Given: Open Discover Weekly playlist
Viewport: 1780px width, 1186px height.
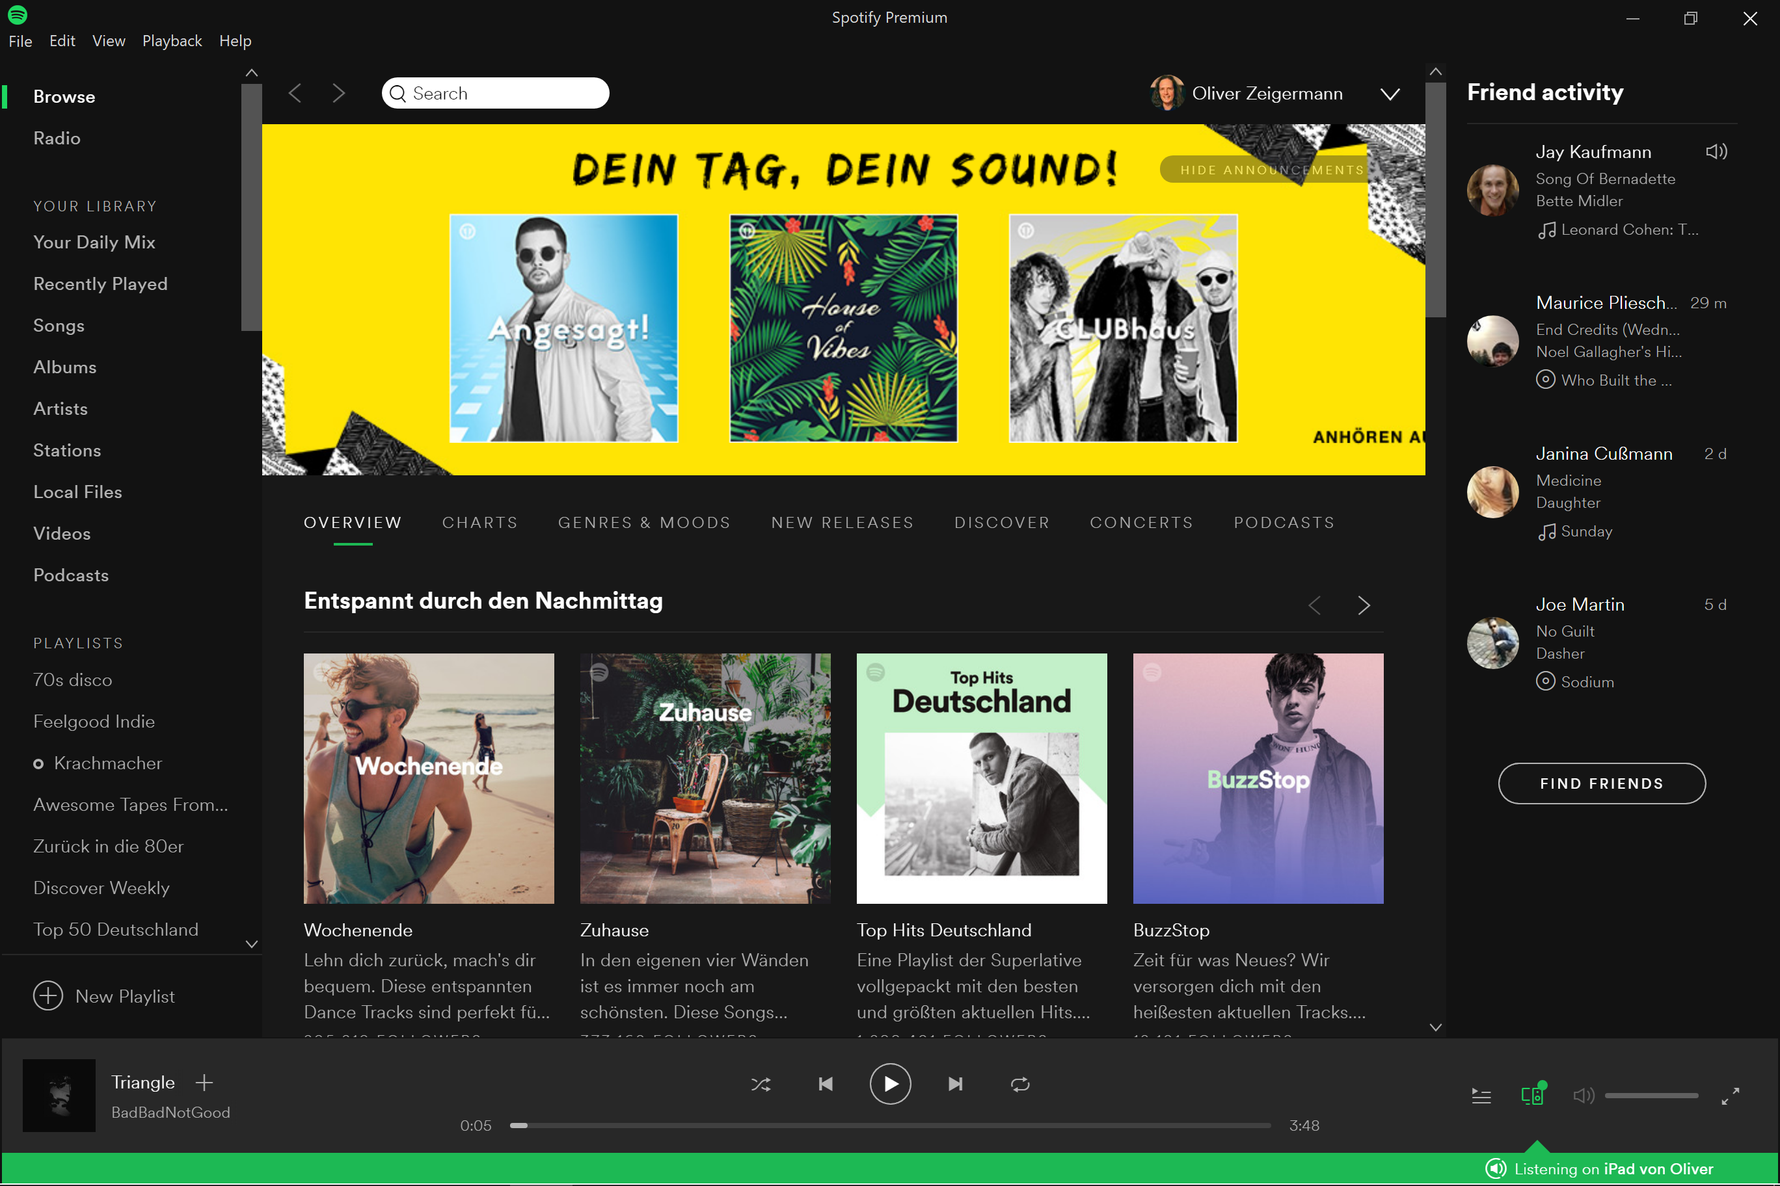Looking at the screenshot, I should point(101,888).
